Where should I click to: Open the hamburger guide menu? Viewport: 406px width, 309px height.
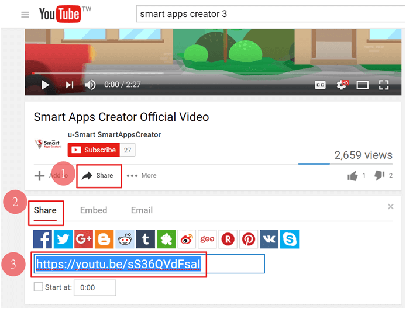tap(25, 15)
